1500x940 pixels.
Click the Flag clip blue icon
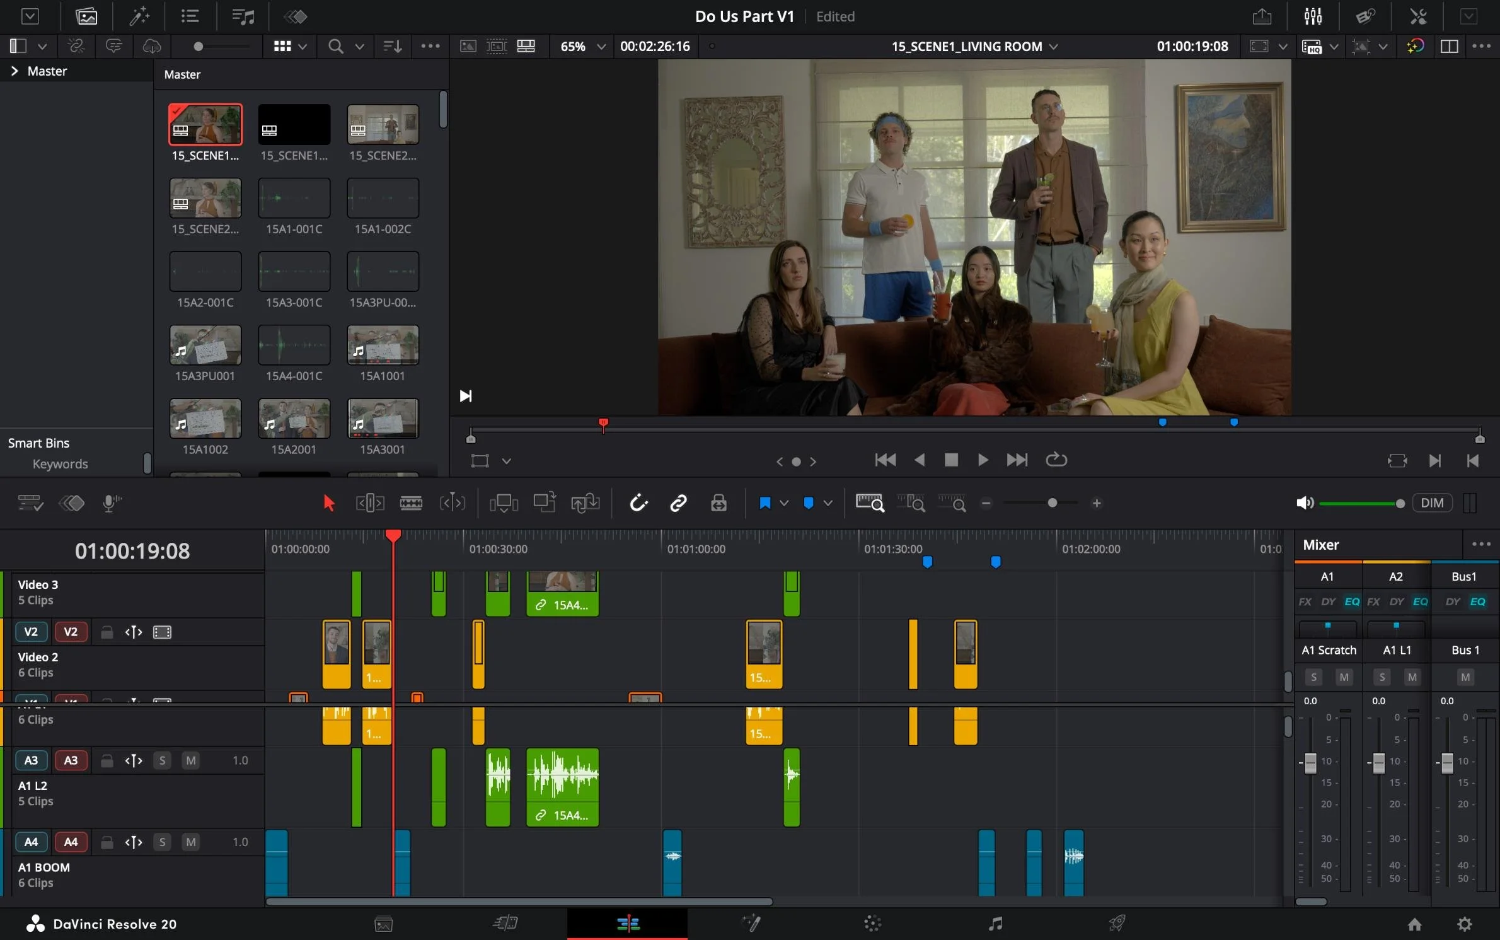click(x=765, y=503)
